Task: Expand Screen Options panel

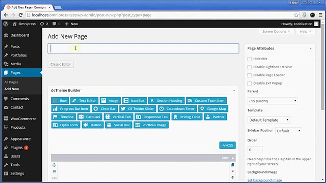Action: pos(276,32)
